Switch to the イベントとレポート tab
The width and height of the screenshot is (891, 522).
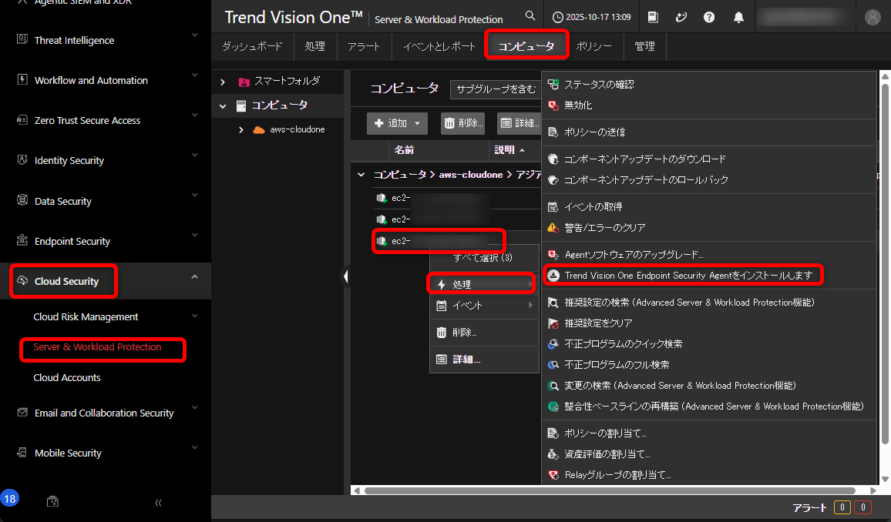tap(439, 46)
